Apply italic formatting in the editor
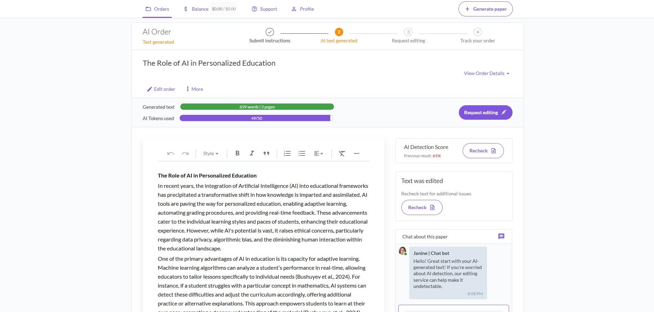The image size is (654, 312). click(x=252, y=153)
